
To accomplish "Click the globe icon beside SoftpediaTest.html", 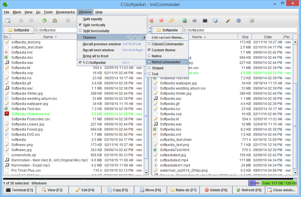I will click(156, 150).
